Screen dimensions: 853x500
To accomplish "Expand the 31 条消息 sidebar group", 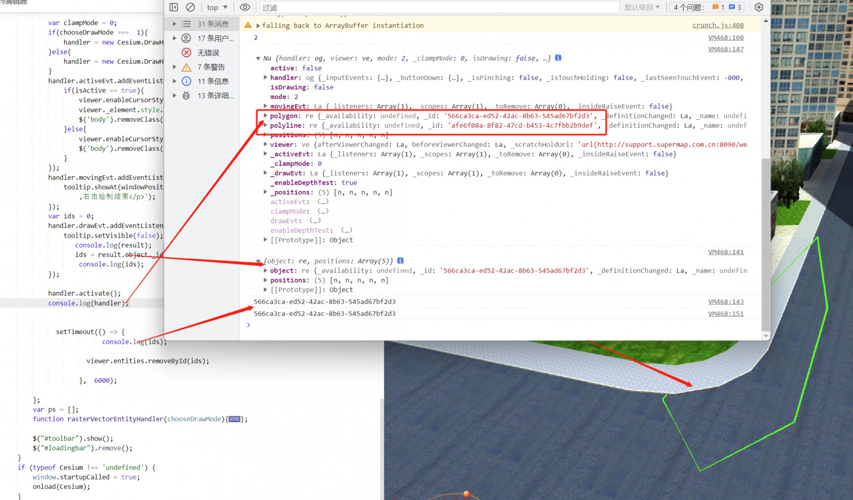I will 175,24.
